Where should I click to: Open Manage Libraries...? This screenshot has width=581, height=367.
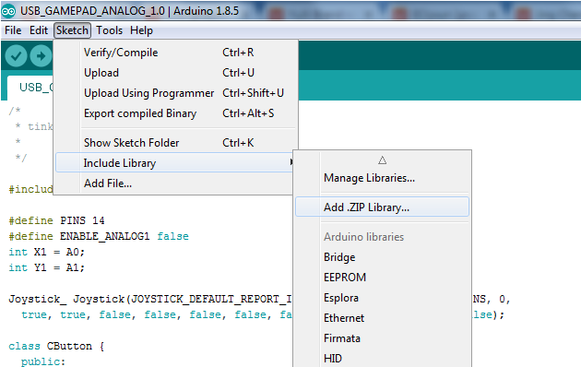[x=382, y=178]
